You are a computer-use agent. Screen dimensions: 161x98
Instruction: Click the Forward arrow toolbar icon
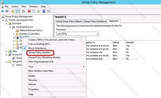pos(7,11)
